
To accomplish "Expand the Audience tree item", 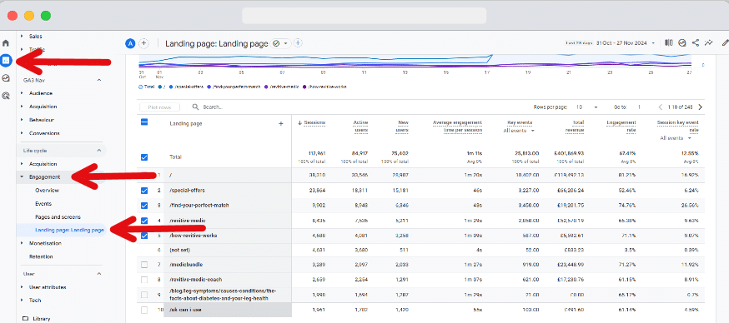I will pyautogui.click(x=22, y=93).
